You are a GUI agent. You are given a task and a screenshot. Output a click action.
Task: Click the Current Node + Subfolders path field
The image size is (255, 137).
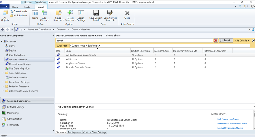click(159, 46)
